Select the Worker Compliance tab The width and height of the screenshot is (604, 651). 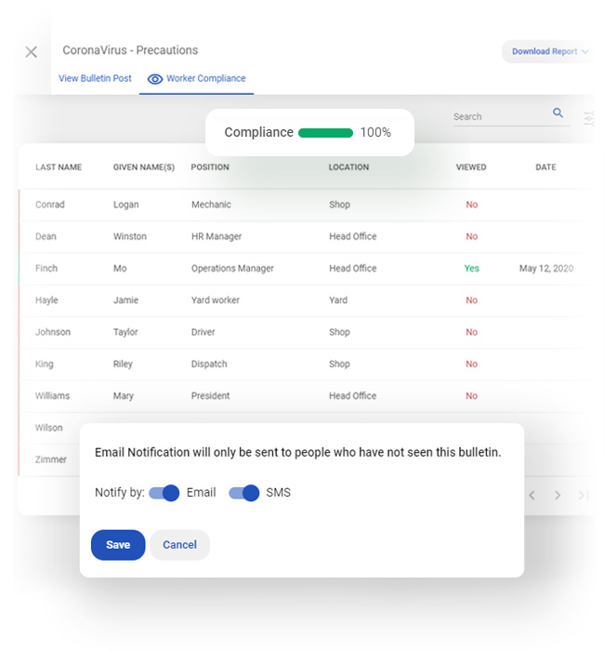(196, 78)
